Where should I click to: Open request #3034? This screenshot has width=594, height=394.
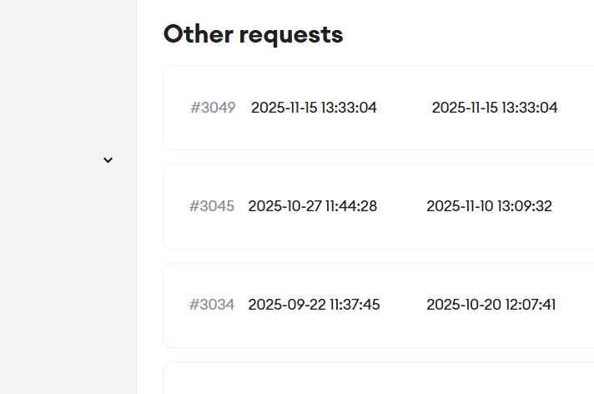(x=212, y=305)
